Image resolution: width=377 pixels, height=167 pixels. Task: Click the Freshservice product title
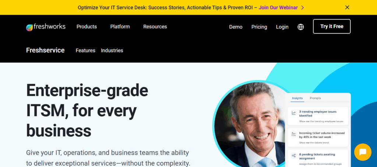click(45, 50)
